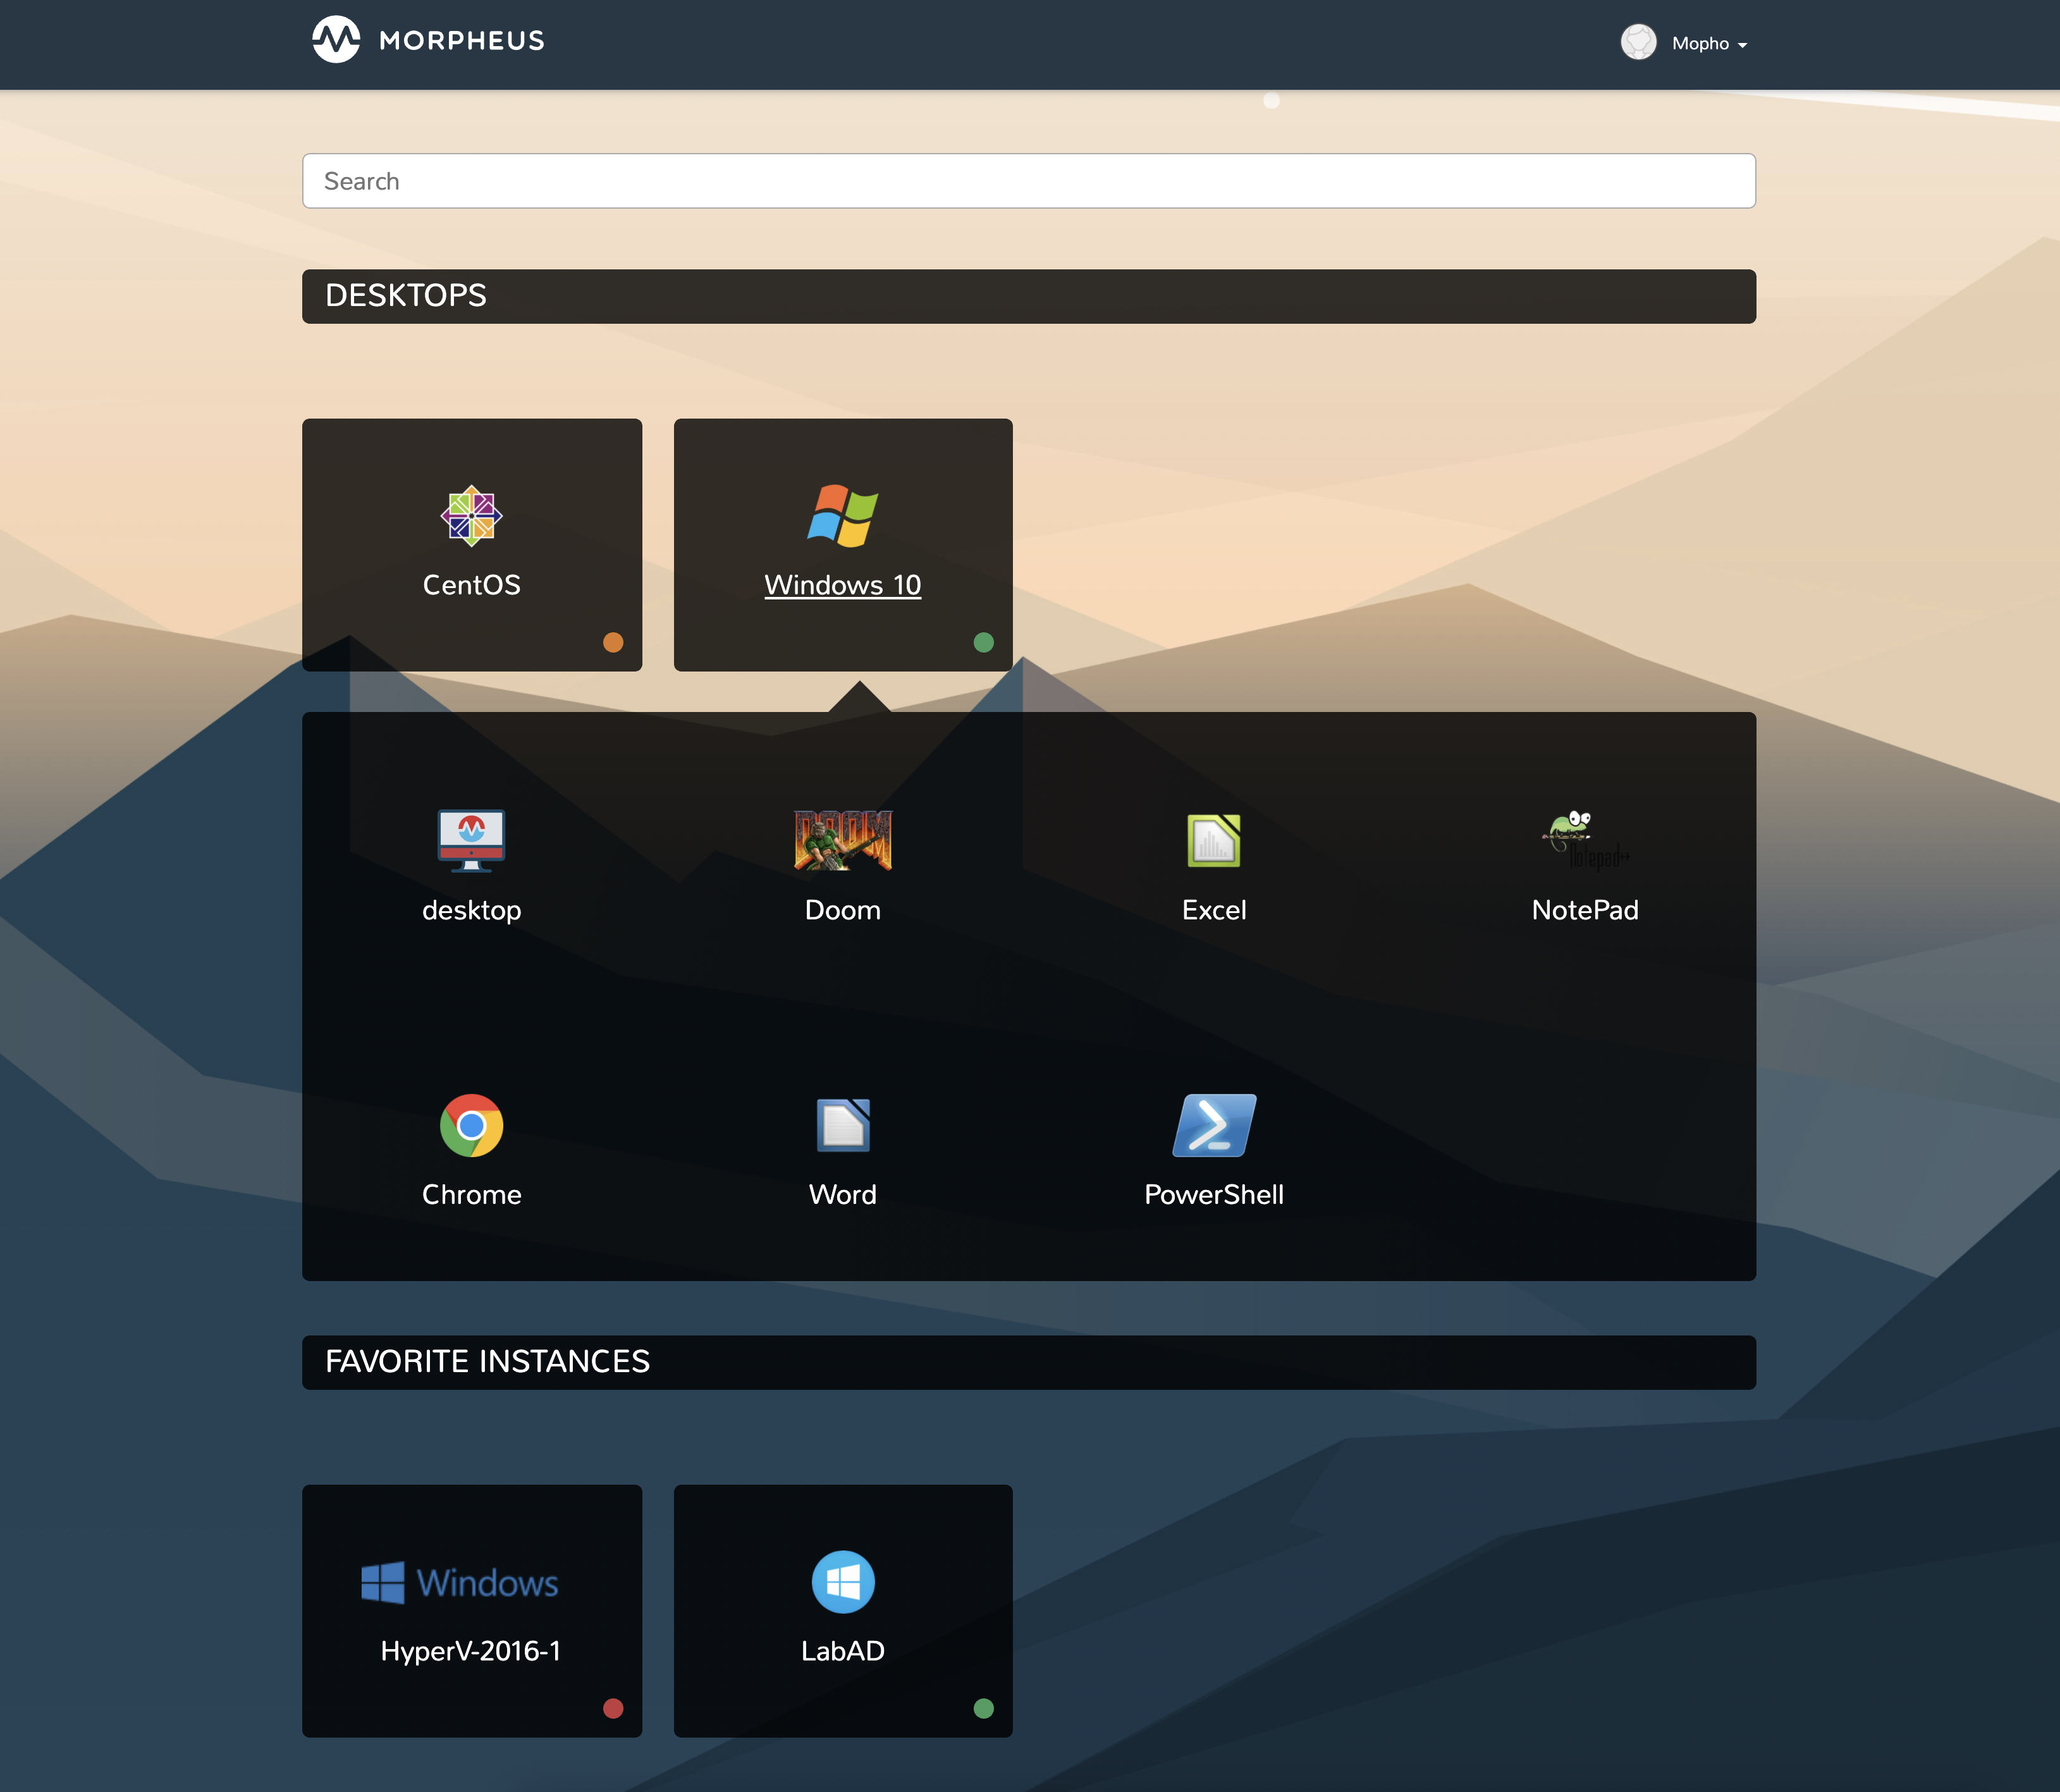Open the Doom application icon
Image resolution: width=2060 pixels, height=1792 pixels.
pos(842,840)
